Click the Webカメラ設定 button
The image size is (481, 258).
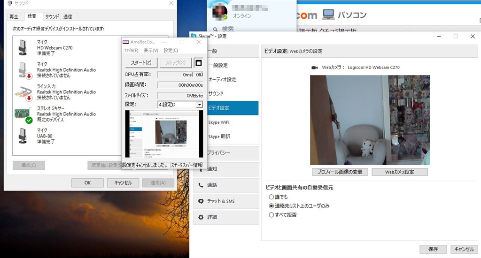pos(400,172)
